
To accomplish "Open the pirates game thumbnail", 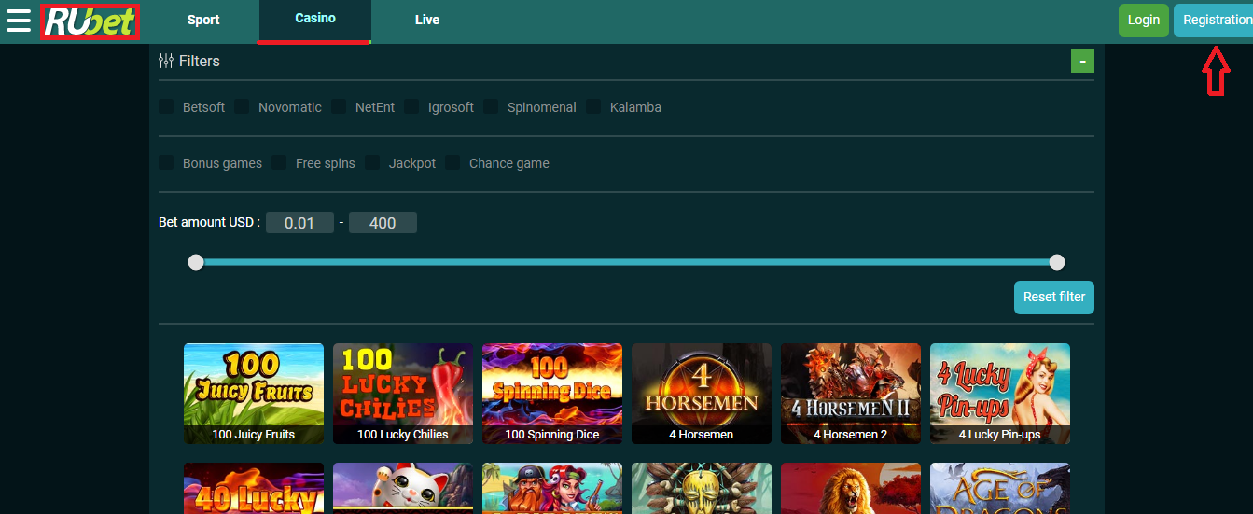I will pyautogui.click(x=552, y=488).
